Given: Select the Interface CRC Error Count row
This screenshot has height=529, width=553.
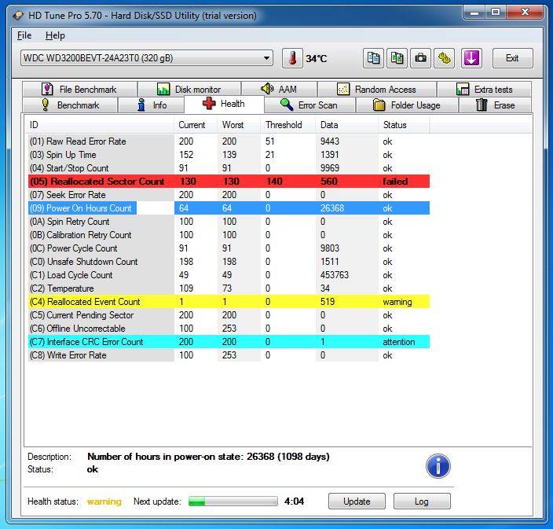Looking at the screenshot, I should [x=229, y=342].
